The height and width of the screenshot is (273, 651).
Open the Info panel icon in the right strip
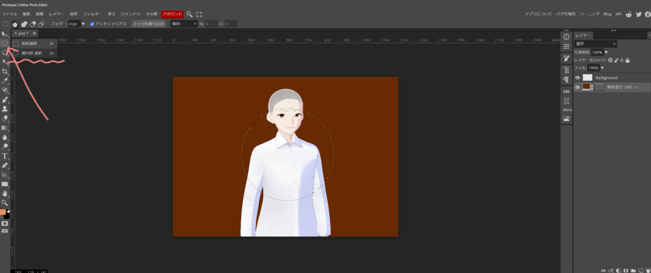pos(566,37)
